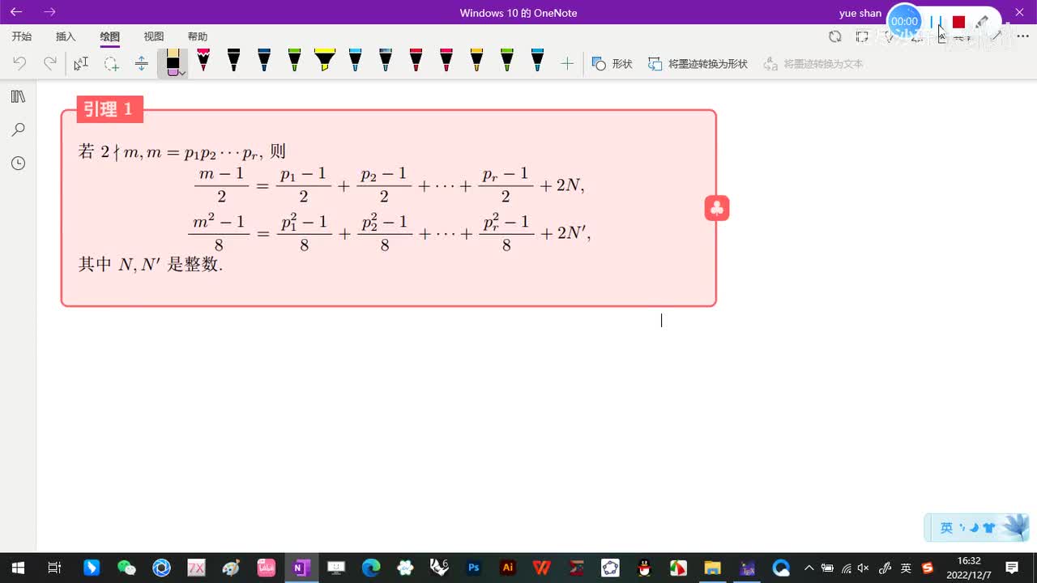Select the eraser tool
The height and width of the screenshot is (583, 1037).
(173, 62)
